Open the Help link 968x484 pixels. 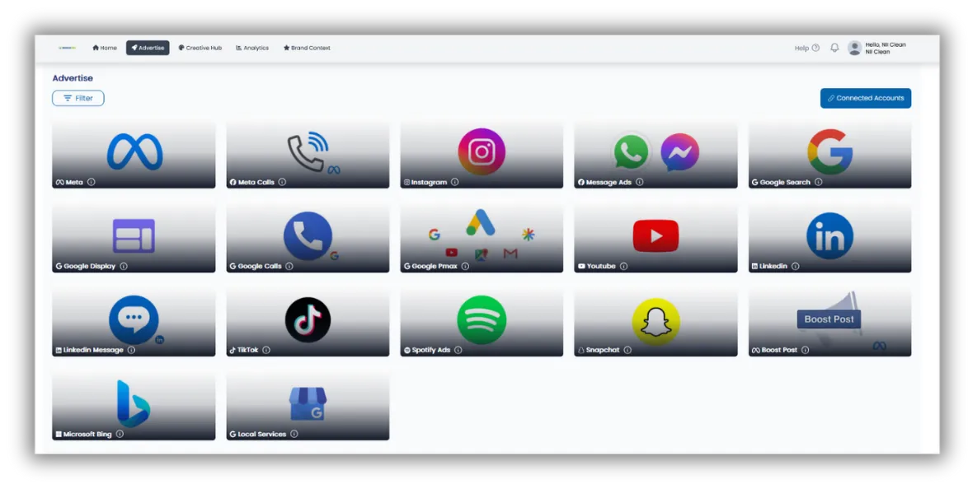point(807,48)
